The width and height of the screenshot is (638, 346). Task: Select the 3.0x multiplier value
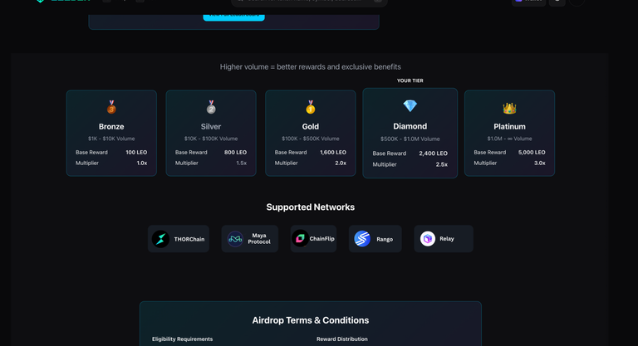[540, 163]
